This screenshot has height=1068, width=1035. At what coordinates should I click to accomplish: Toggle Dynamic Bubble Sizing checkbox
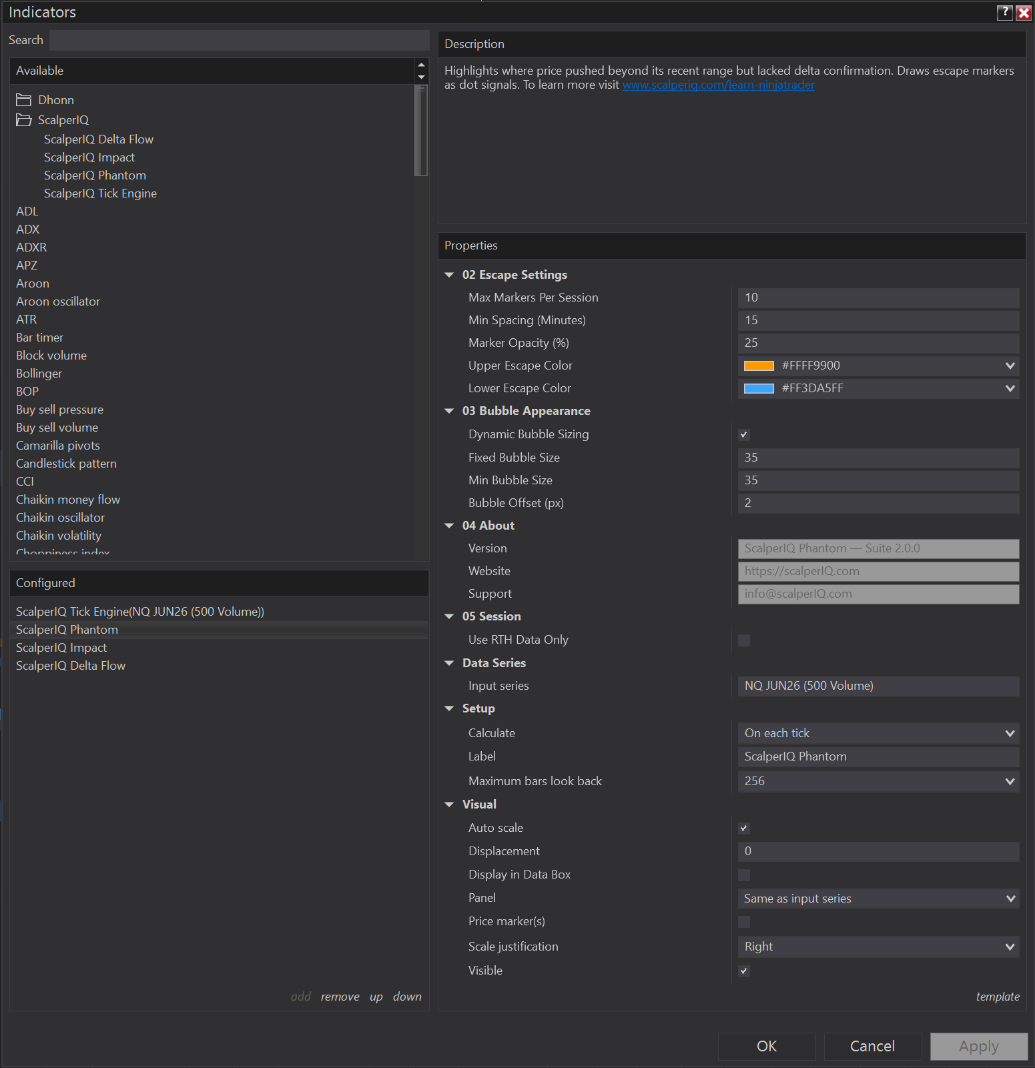[x=744, y=435]
